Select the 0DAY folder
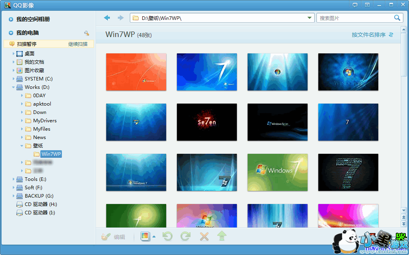Screen dimensions: 409x255 (40, 96)
